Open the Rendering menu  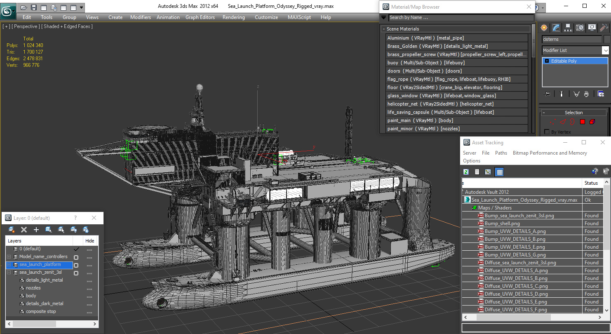pos(233,17)
